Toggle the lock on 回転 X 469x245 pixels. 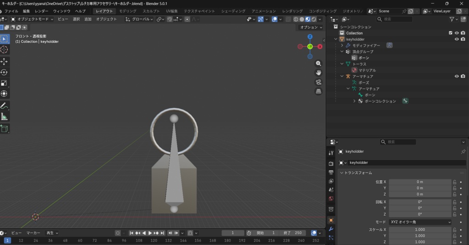[455, 202]
